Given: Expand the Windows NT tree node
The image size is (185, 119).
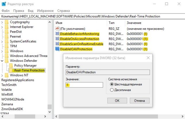Looking at the screenshot, I should (2, 75).
